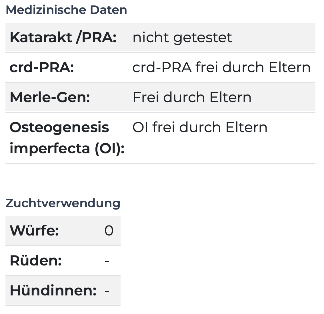Click the dash next to Rüden

[107, 261]
